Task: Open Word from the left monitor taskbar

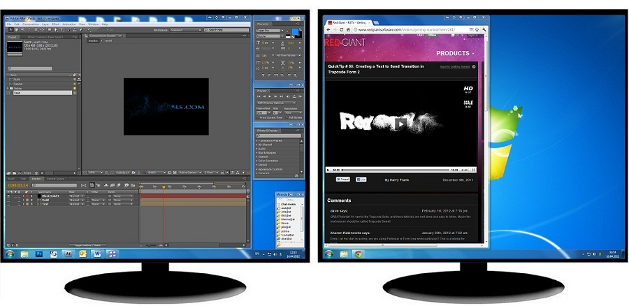Action: pos(97,254)
